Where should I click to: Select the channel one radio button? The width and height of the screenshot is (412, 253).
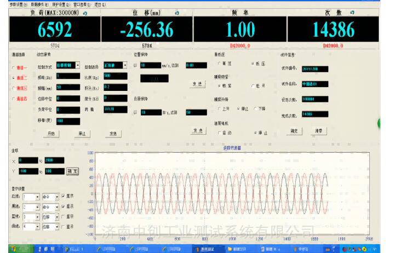pyautogui.click(x=13, y=68)
